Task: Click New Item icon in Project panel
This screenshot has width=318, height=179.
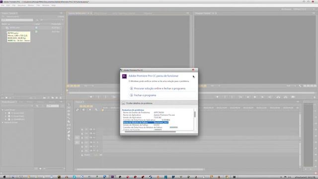Action: [x=57, y=98]
